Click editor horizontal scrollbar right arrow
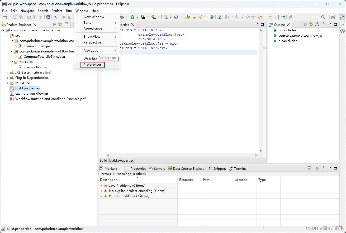The width and height of the screenshot is (346, 233). [x=256, y=156]
